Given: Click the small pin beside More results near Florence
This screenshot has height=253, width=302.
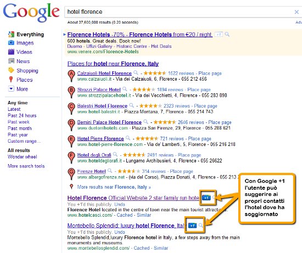Looking at the screenshot, I should pyautogui.click(x=71, y=187).
